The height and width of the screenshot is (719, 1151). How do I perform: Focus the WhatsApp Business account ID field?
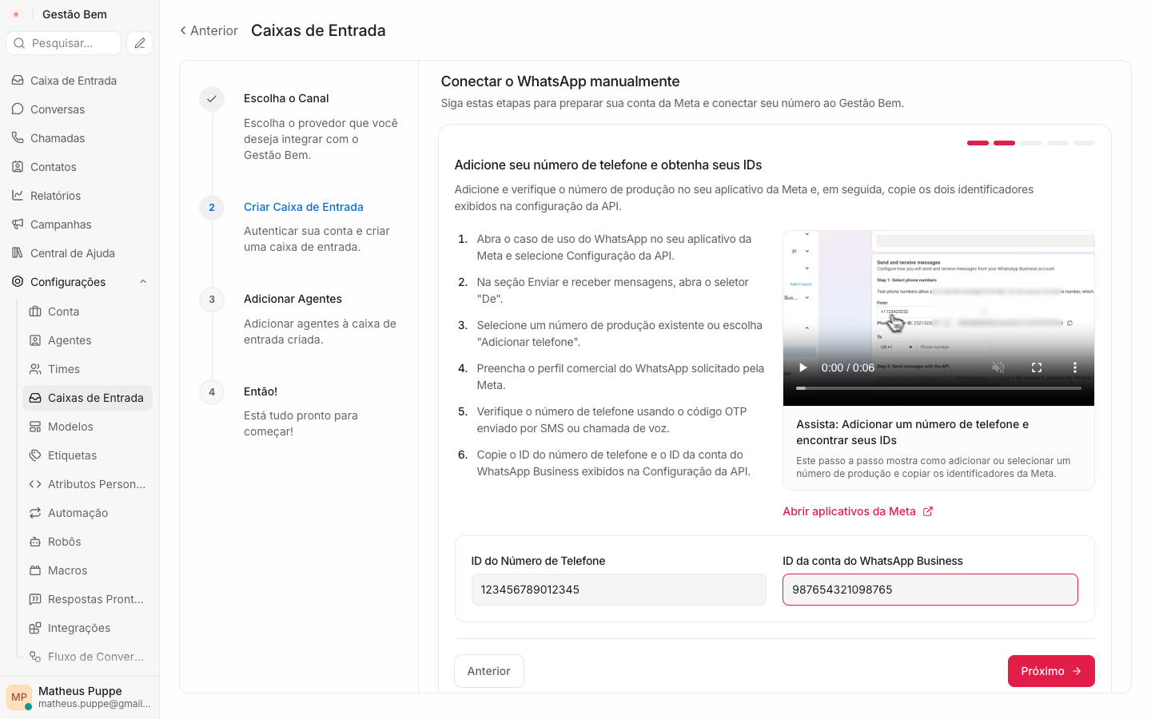tap(930, 590)
